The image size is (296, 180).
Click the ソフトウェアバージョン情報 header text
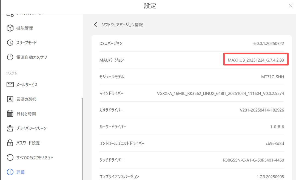point(122,25)
